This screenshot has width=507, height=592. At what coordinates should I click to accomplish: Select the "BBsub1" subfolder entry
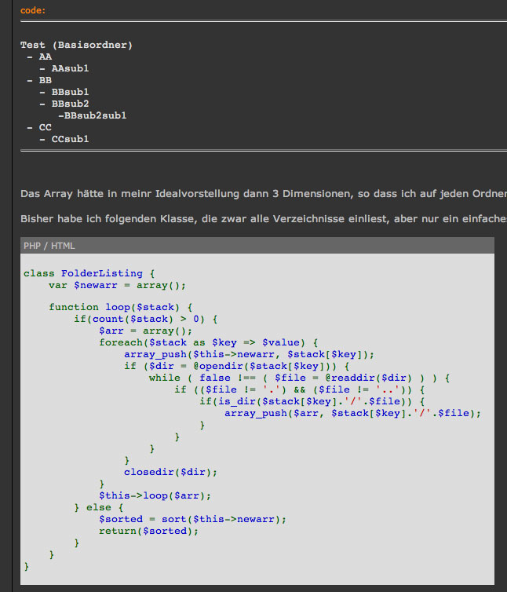(70, 92)
